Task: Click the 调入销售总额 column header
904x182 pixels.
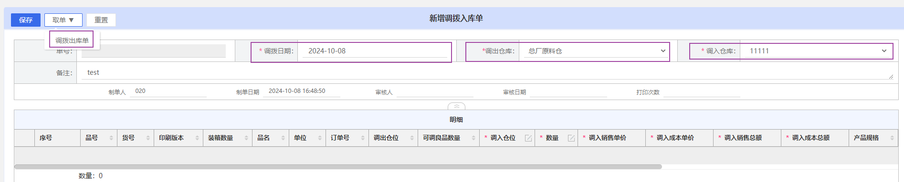Action: coord(747,138)
